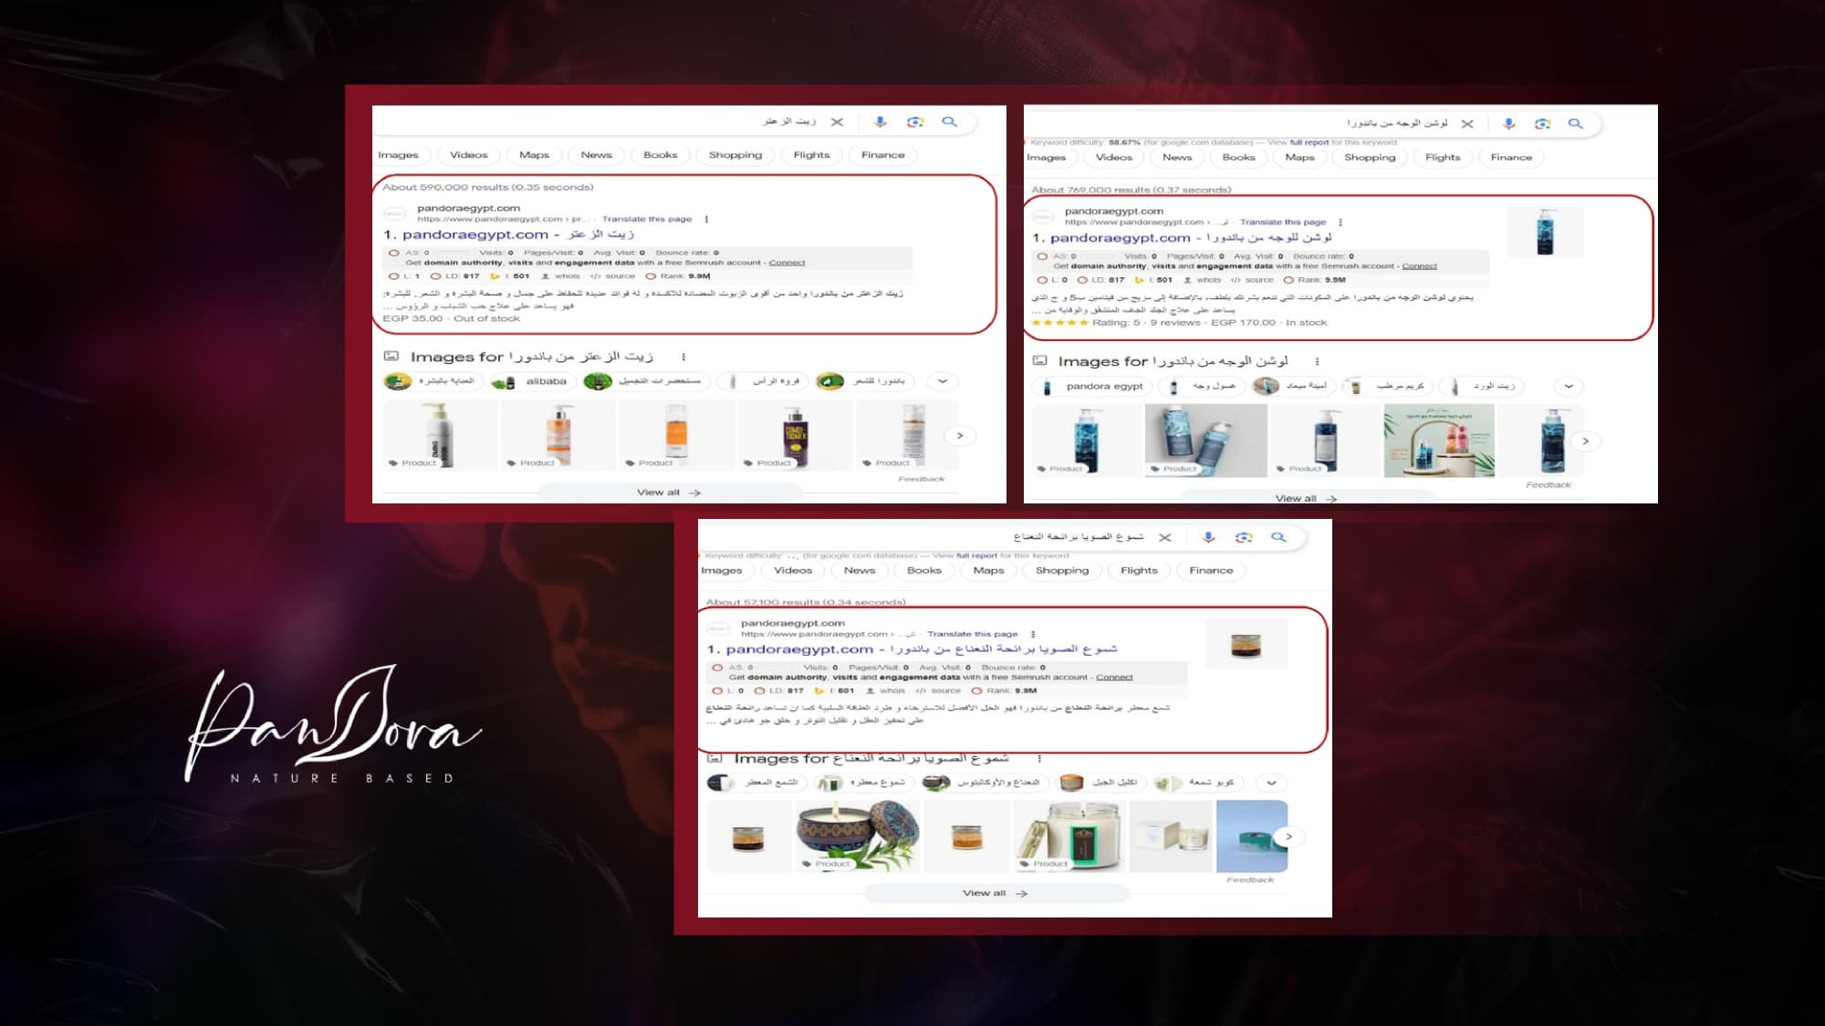Open three-dot menu beside the 57,100-results pandoraegypt URL
Viewport: 1825px width, 1026px height.
click(x=1033, y=634)
